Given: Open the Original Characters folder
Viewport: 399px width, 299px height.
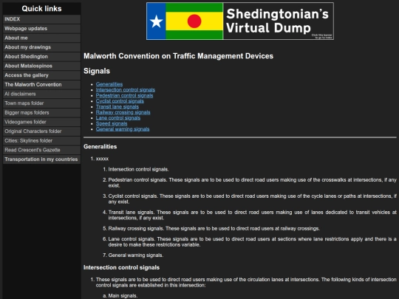Looking at the screenshot, I should coord(41,131).
